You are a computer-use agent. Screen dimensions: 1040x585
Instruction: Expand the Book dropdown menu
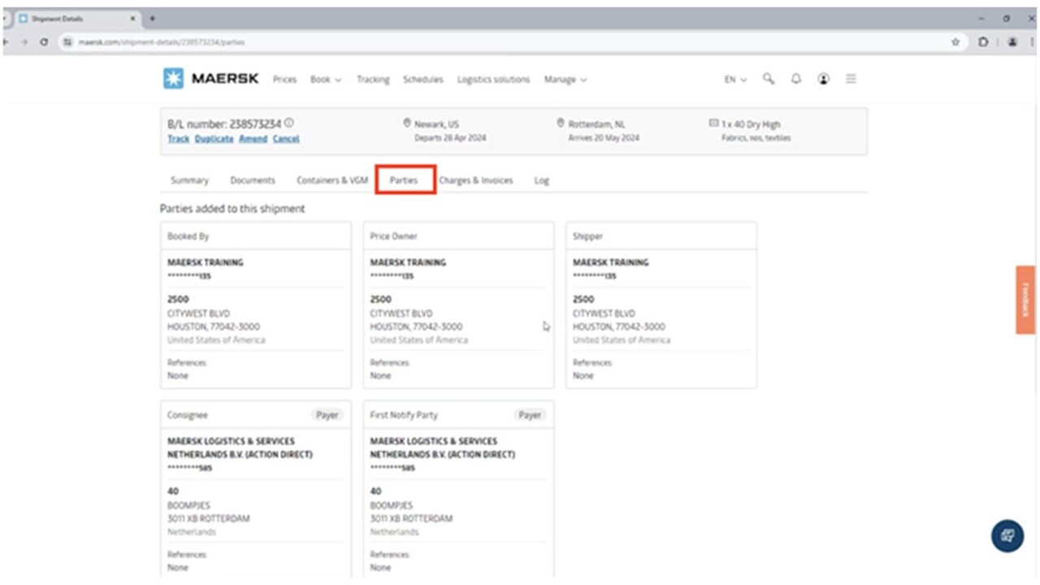click(326, 80)
